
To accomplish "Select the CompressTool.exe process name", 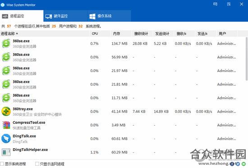I will tap(29, 123).
